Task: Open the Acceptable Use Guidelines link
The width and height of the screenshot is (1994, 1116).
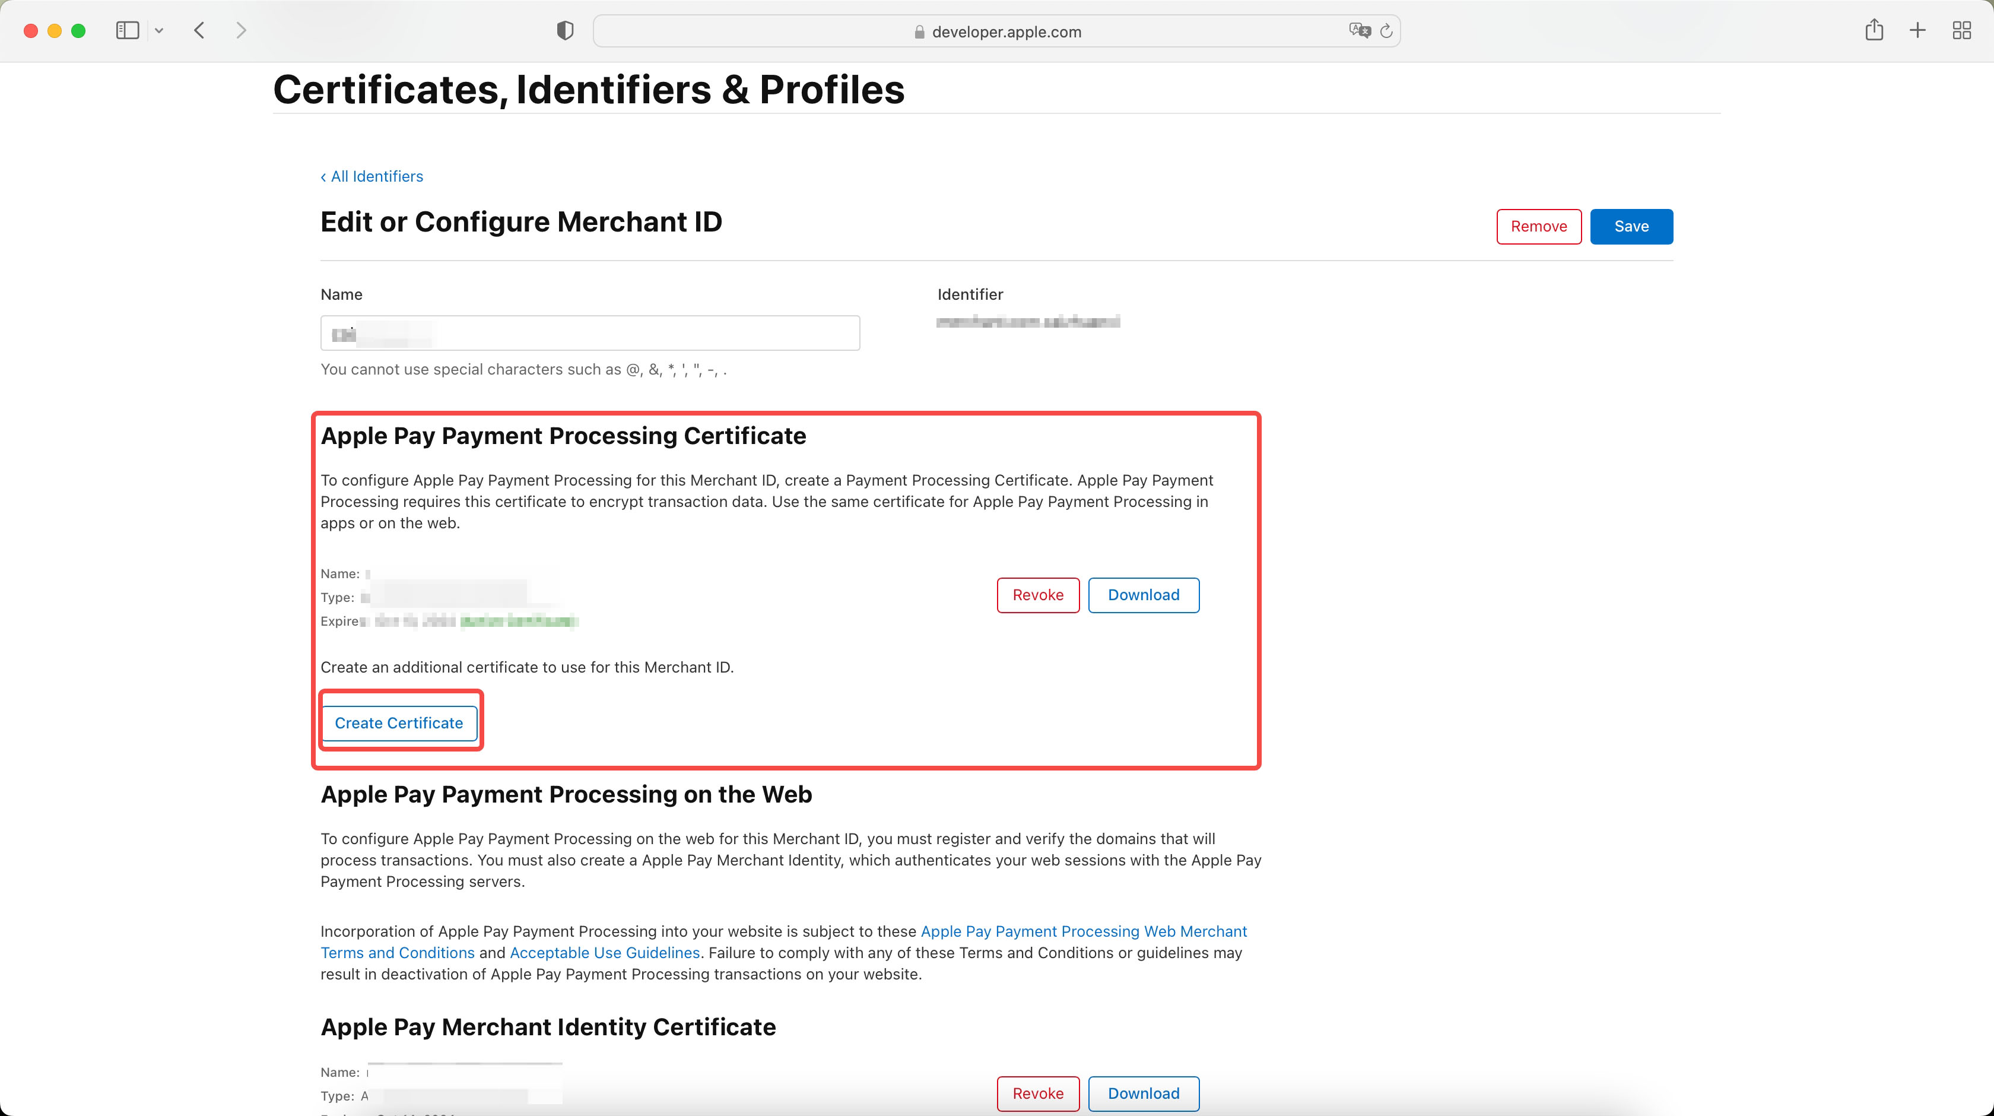Action: [x=605, y=953]
